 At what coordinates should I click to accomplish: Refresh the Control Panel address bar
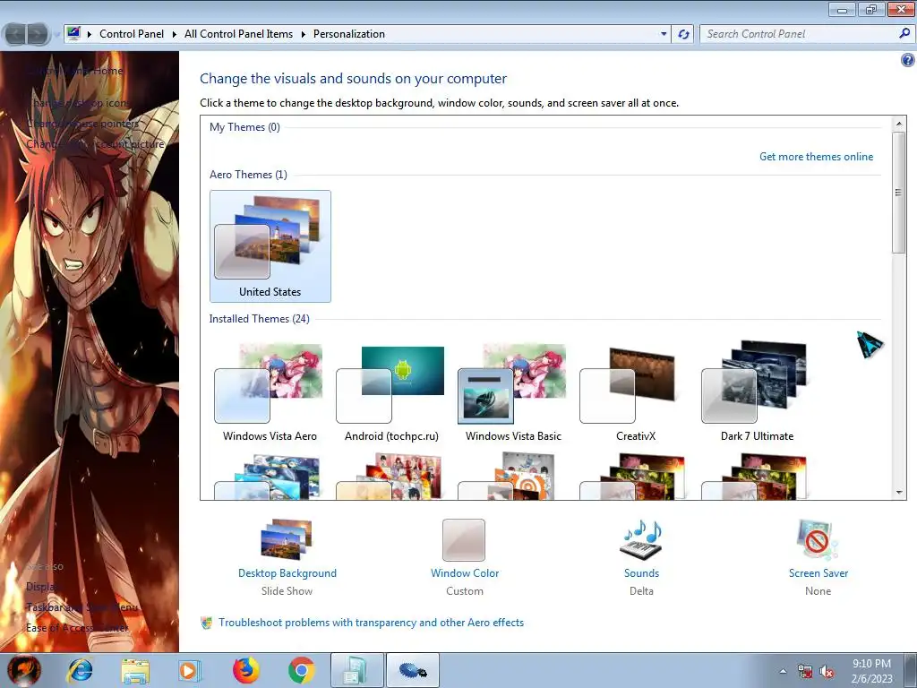pos(683,34)
